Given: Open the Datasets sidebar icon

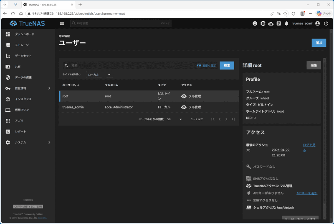Looking at the screenshot, I should coord(8,56).
